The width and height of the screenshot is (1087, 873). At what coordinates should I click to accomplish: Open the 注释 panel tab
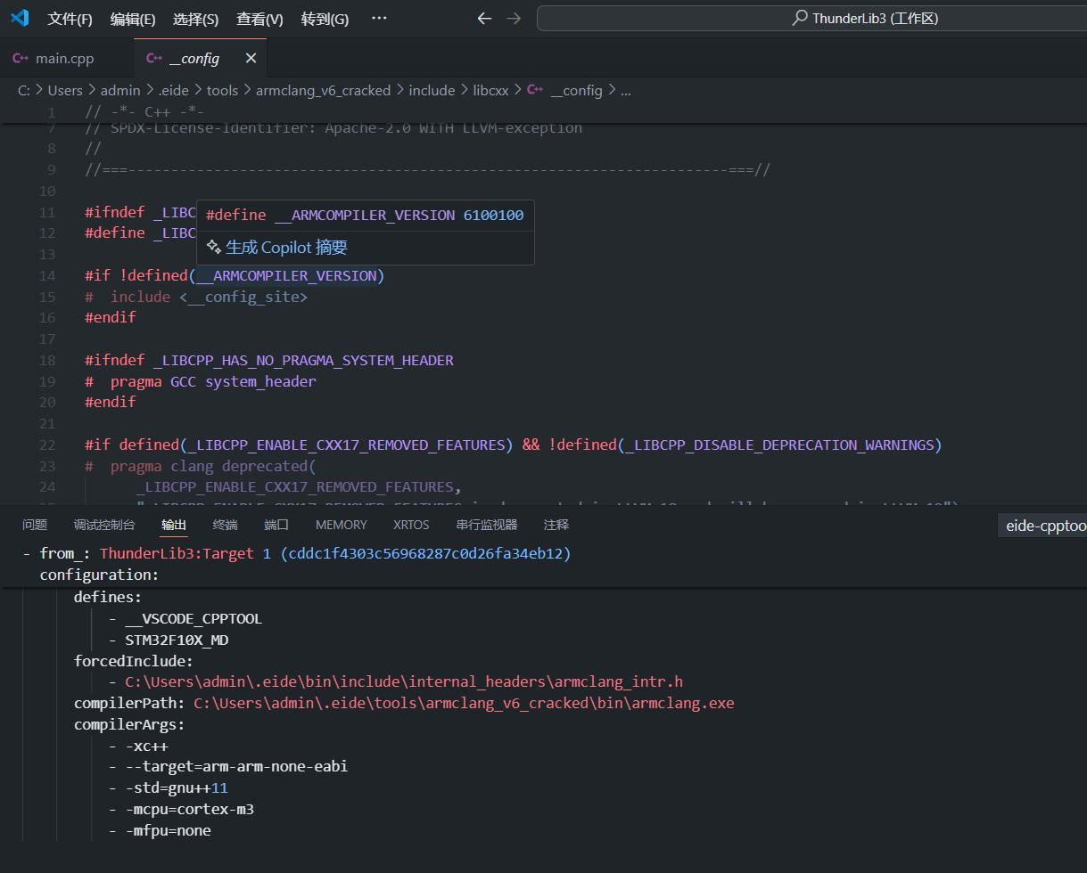pyautogui.click(x=556, y=525)
